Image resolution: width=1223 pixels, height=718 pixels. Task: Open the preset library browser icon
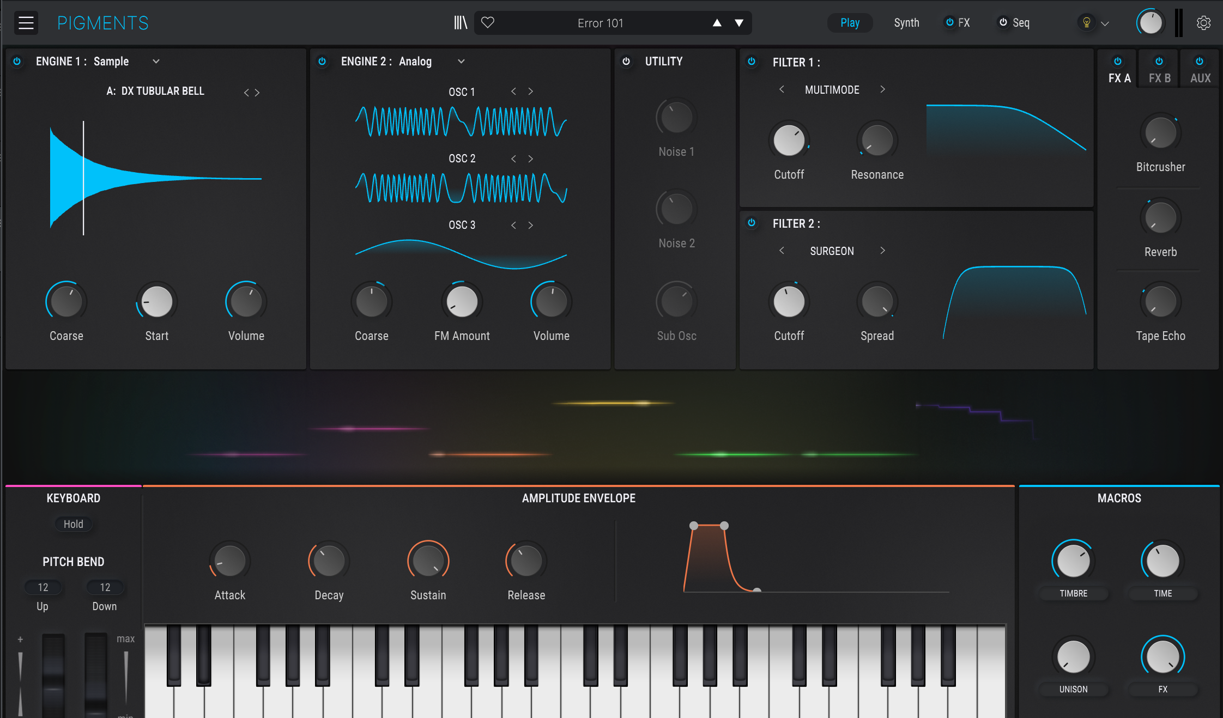click(x=461, y=23)
